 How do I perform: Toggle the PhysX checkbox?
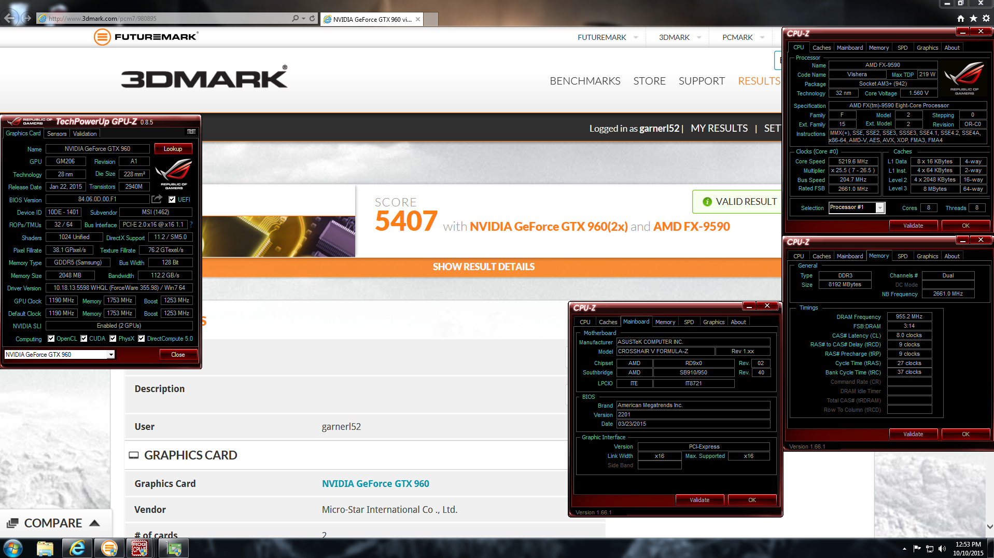pyautogui.click(x=113, y=339)
